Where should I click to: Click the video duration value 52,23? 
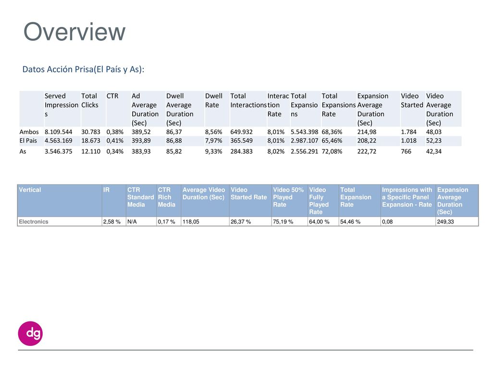point(434,141)
